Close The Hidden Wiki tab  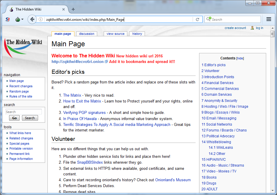tap(64, 9)
